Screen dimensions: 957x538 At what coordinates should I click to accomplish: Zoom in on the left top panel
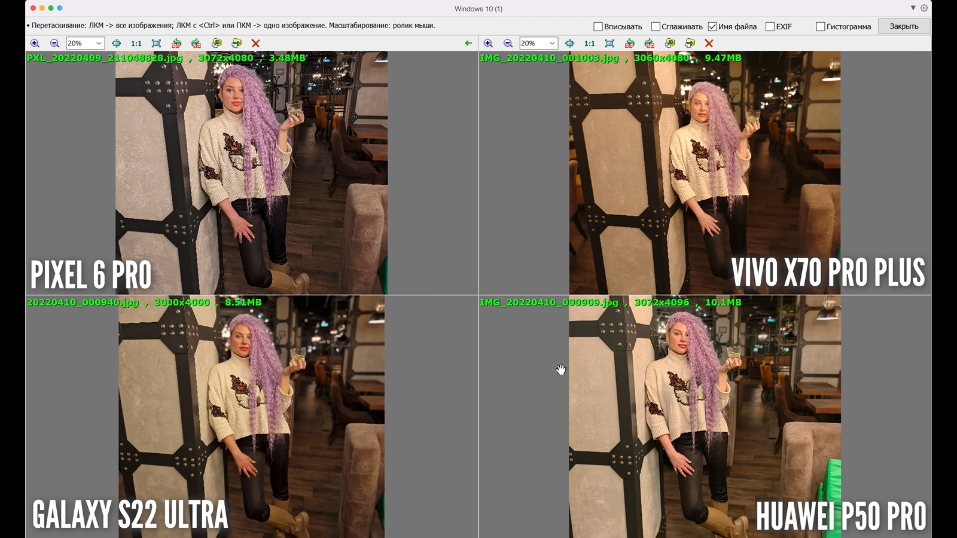(35, 43)
